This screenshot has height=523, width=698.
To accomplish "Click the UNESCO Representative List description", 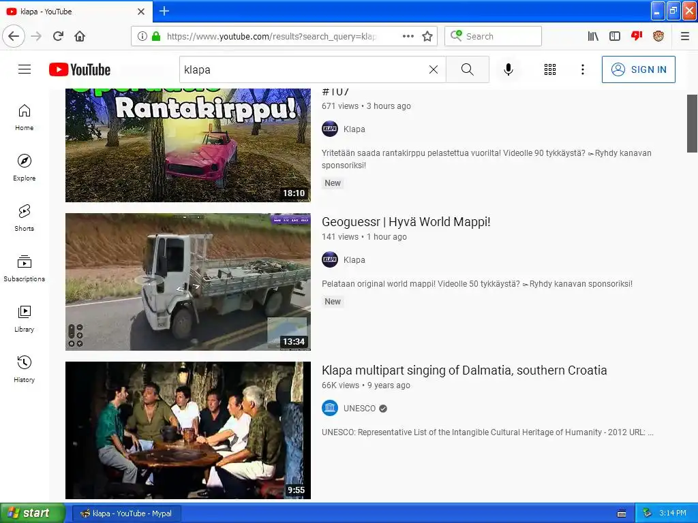I will 487,432.
